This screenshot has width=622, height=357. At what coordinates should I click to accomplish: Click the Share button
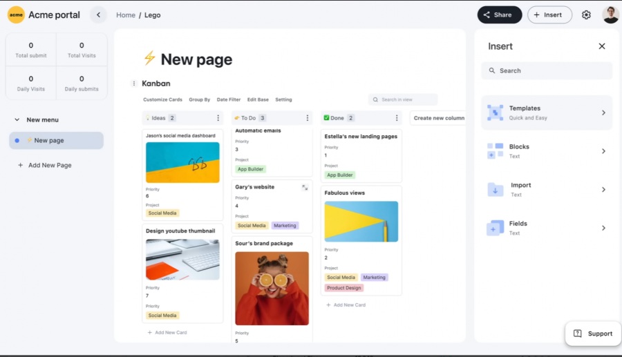coord(500,15)
